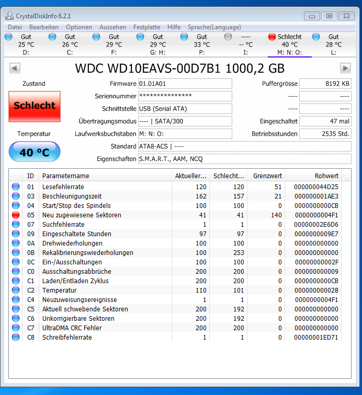
Task: Select disk P: status icon
Action: click(184, 37)
